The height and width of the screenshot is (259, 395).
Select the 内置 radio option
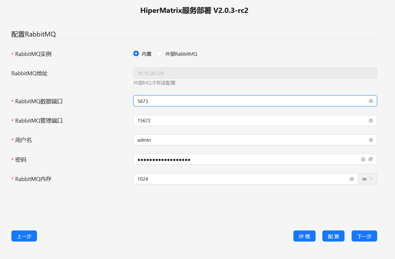point(136,53)
